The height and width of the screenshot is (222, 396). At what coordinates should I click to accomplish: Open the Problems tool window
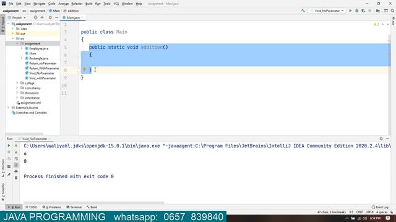tap(52, 207)
